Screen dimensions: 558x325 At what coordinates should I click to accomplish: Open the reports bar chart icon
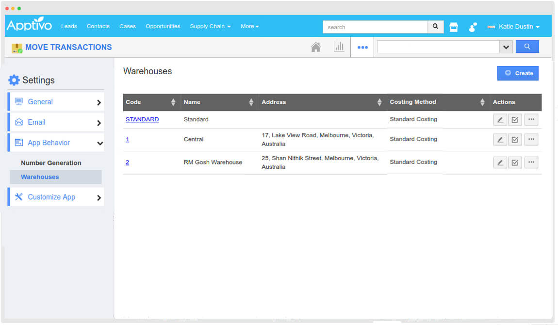(339, 47)
